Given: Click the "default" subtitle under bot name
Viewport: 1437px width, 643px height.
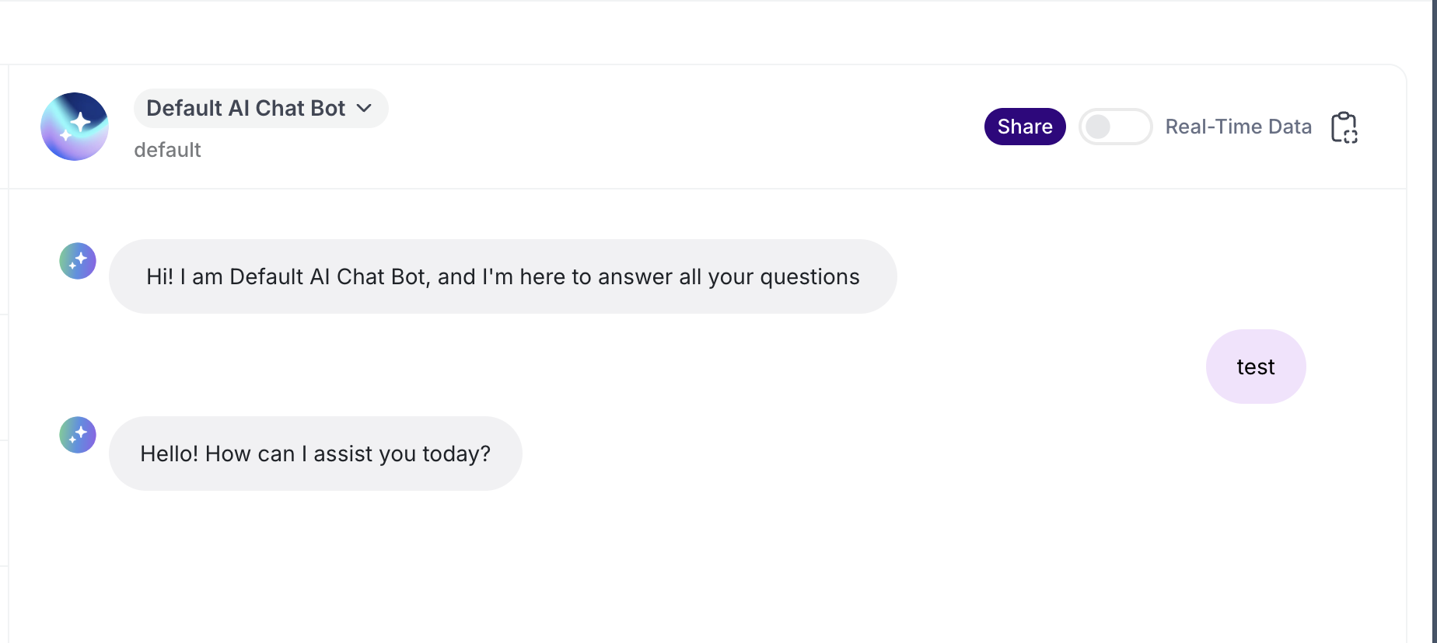Looking at the screenshot, I should coord(167,150).
